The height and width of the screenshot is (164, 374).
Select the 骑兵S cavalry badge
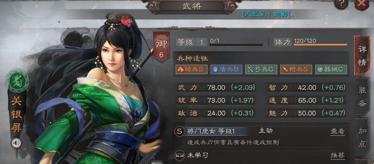coord(192,69)
